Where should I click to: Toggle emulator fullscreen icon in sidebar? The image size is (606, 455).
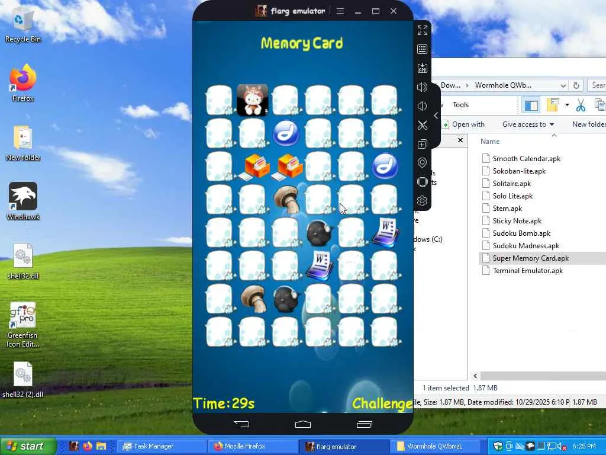(423, 30)
